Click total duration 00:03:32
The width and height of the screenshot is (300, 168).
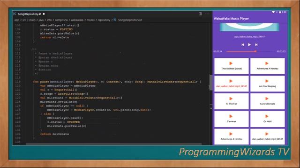(x=281, y=51)
